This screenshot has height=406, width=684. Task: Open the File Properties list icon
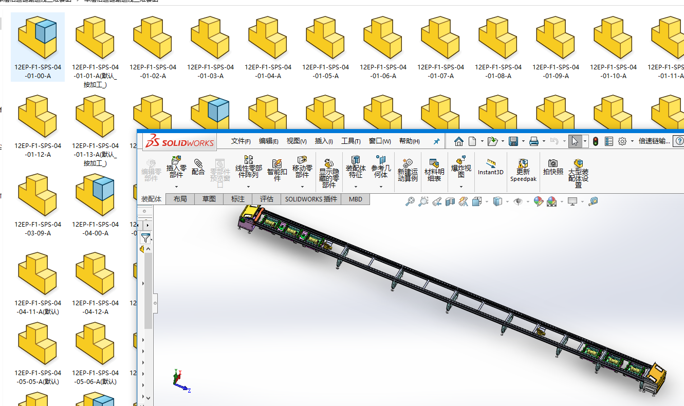click(609, 141)
